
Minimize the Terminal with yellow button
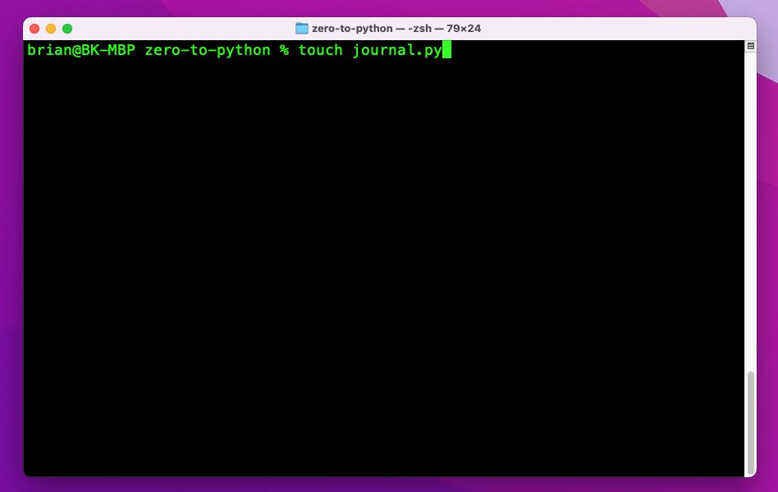(51, 29)
